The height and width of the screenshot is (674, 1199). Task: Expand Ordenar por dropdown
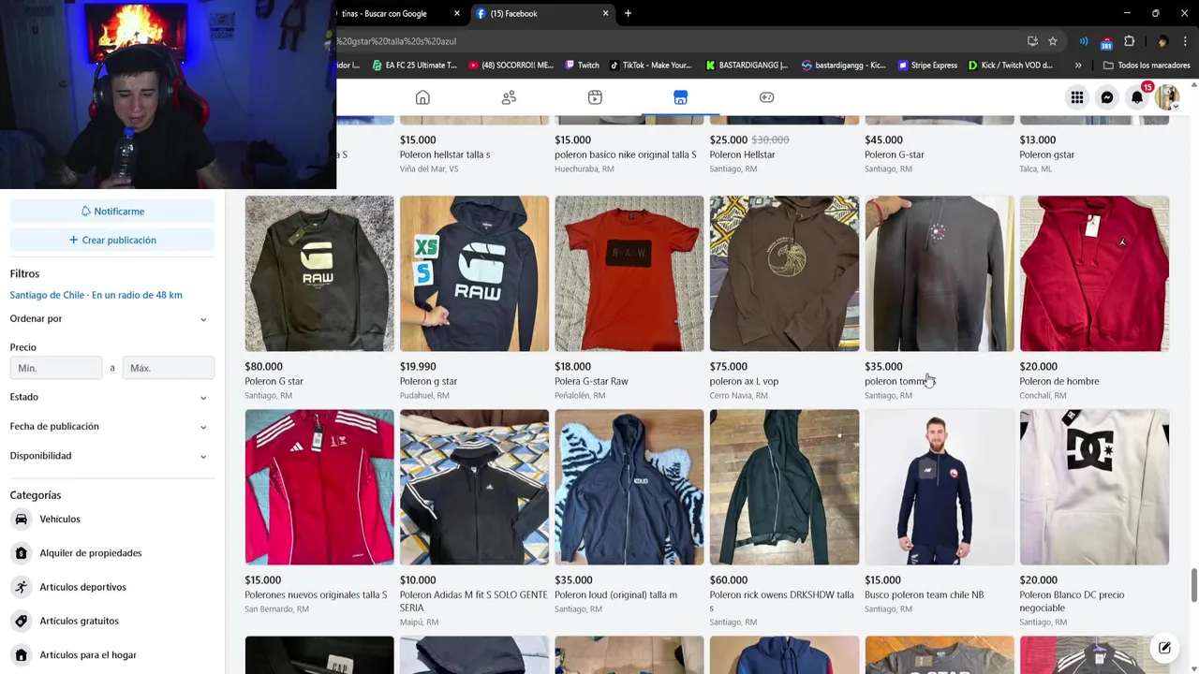pos(112,319)
